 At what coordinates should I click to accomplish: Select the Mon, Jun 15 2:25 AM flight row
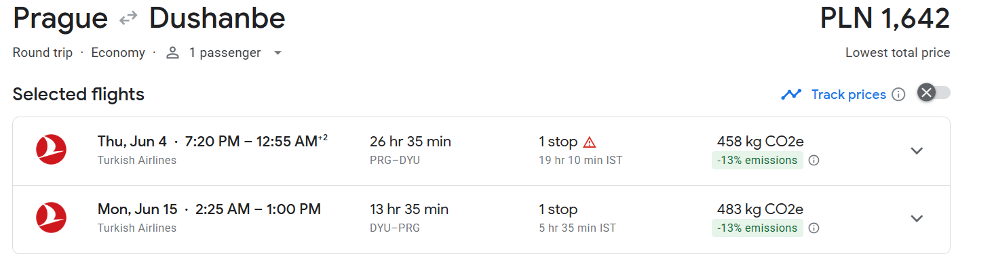click(x=481, y=220)
